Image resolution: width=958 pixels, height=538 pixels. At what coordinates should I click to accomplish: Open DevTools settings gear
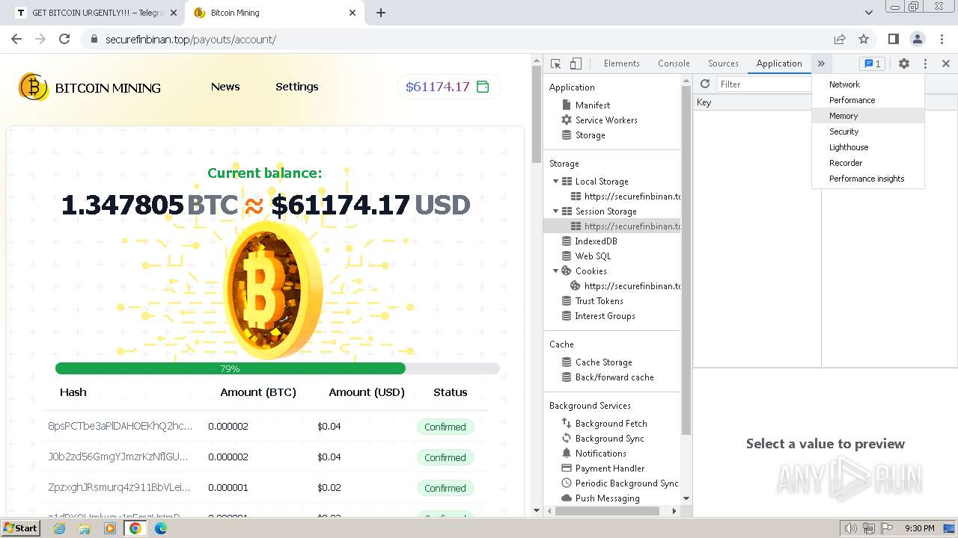(x=904, y=64)
